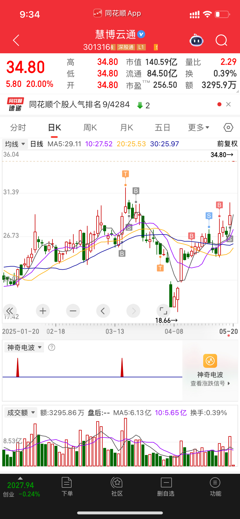Toggle 前复权 price adjustment mode
The width and height of the screenshot is (240, 519).
click(227, 144)
